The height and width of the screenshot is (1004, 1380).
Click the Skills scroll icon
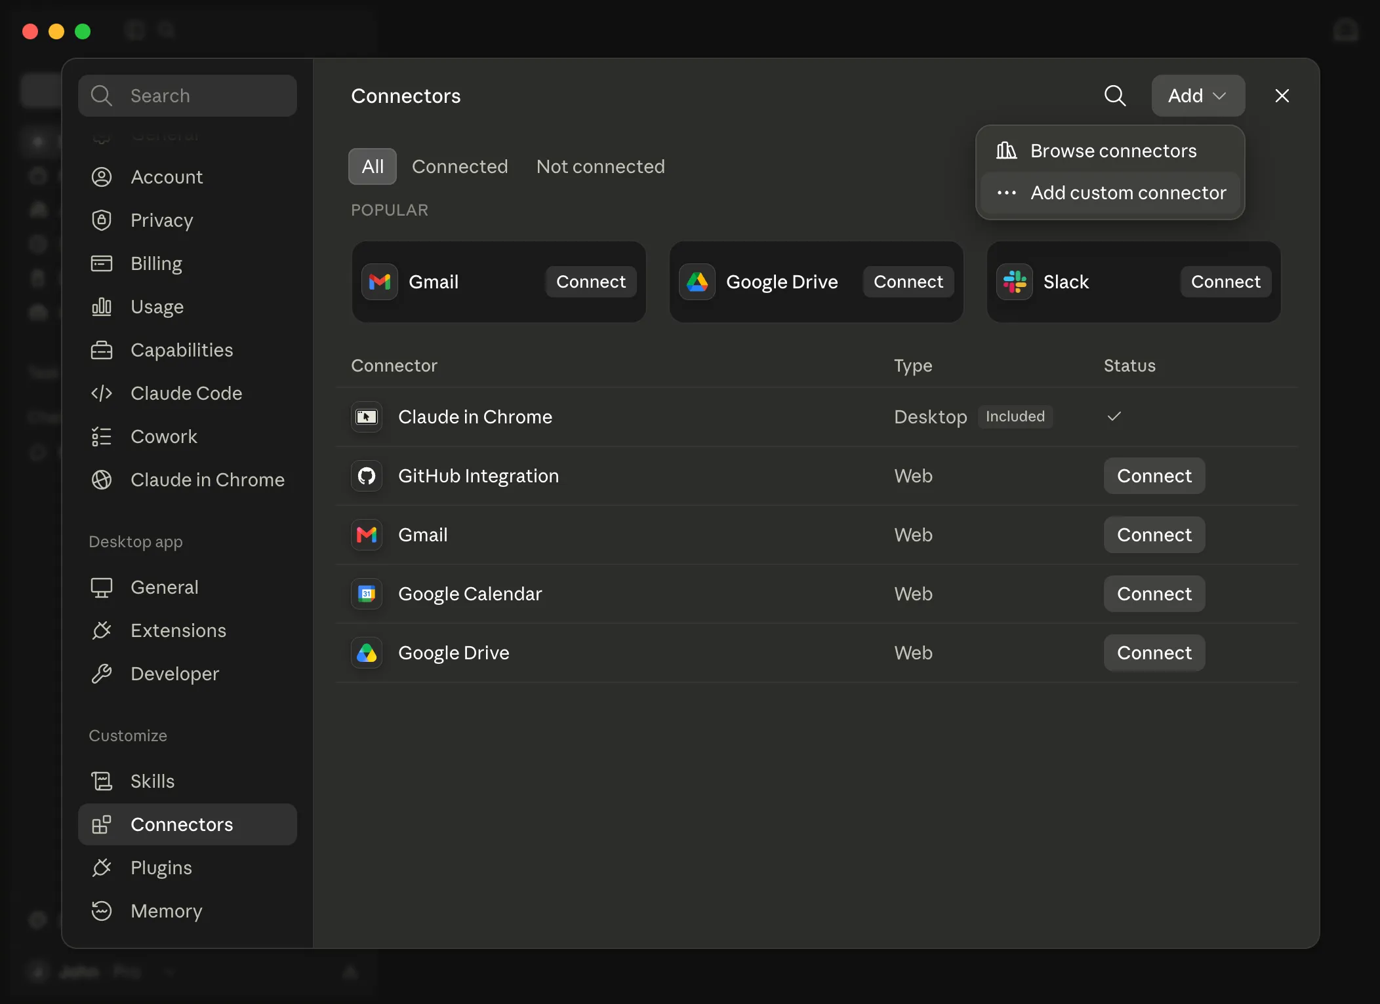point(102,781)
